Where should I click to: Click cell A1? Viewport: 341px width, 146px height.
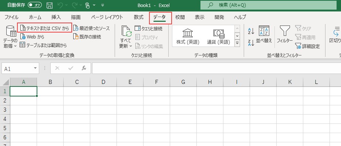(x=24, y=91)
